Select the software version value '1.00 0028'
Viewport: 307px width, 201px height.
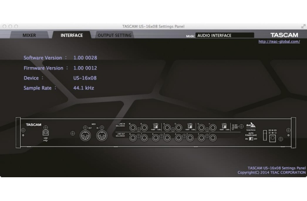(x=85, y=58)
